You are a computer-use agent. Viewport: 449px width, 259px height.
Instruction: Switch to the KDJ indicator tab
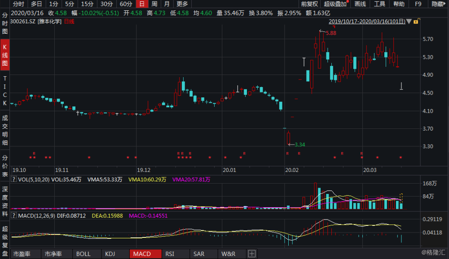[110, 254]
